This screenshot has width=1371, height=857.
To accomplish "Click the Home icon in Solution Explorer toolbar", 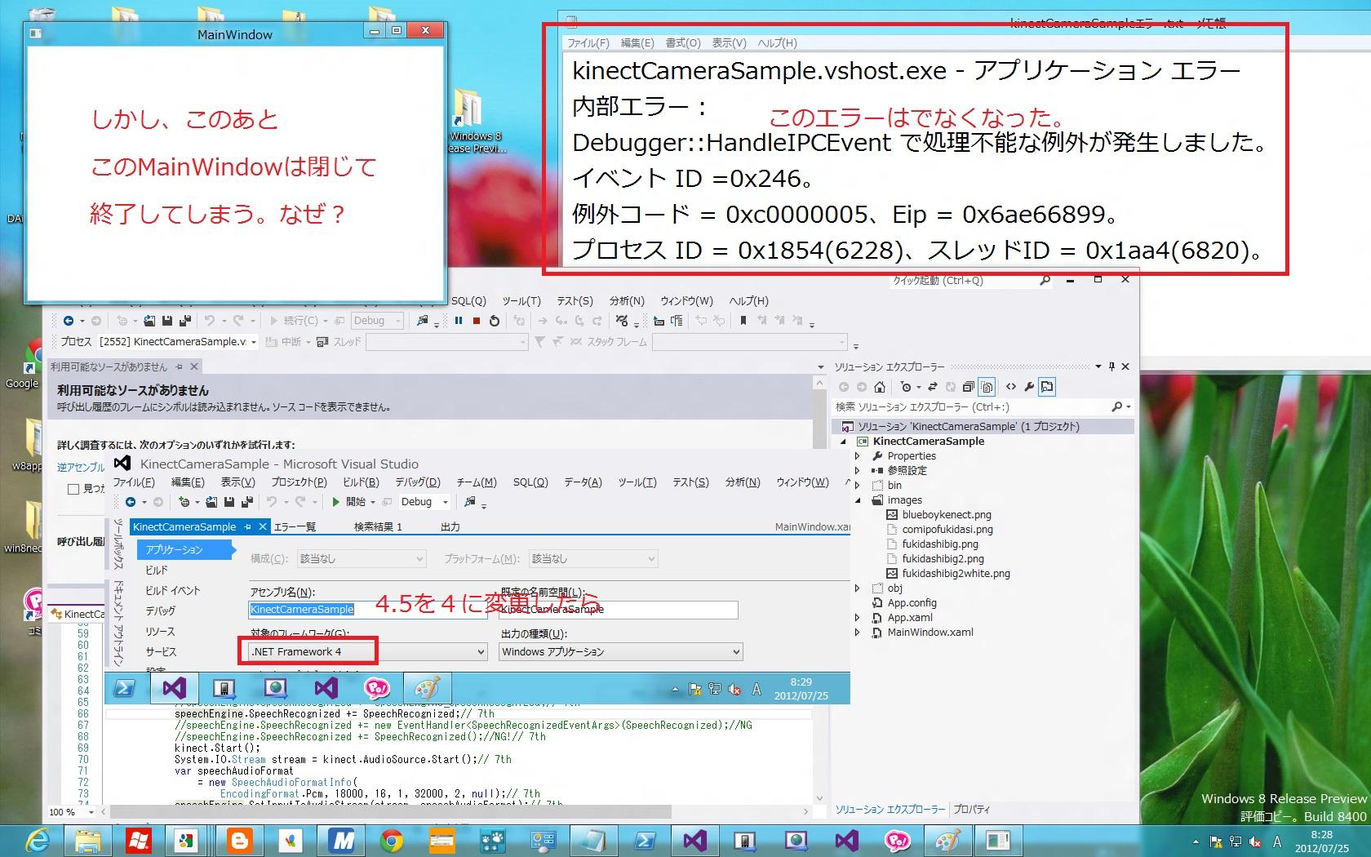I will click(879, 387).
